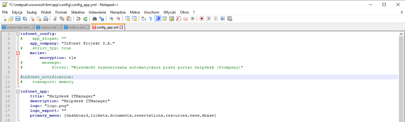Viewport: 405px width, 122px height.
Task: Cut selection with scissors icon
Action: pyautogui.click(x=55, y=19)
